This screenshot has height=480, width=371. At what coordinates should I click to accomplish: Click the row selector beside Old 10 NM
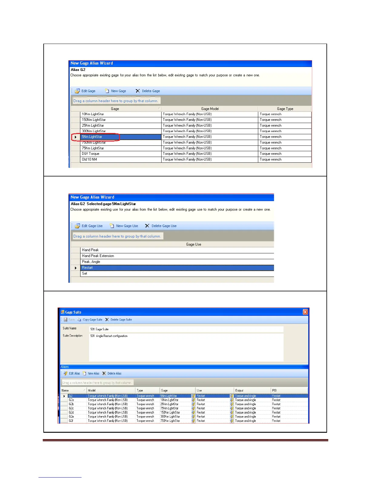coord(75,159)
